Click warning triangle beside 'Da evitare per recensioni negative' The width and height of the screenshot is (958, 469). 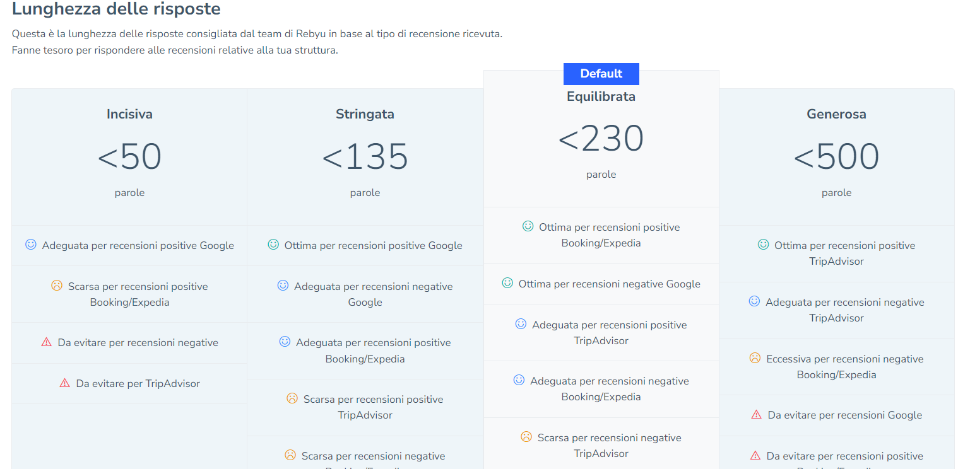pos(47,342)
